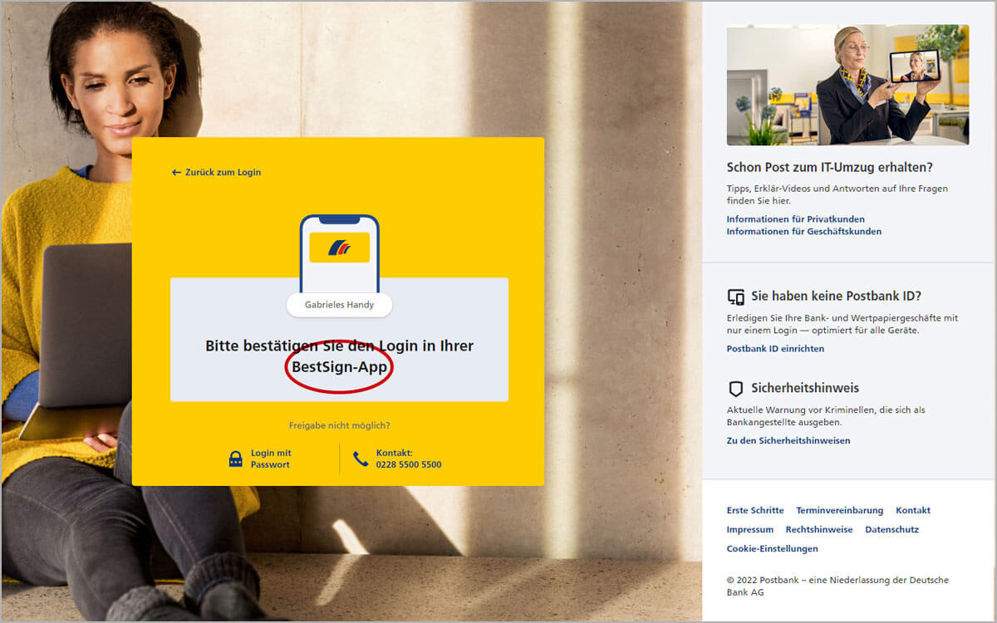Screen dimensions: 997x623
Task: Open Impressum footer link
Action: point(750,530)
